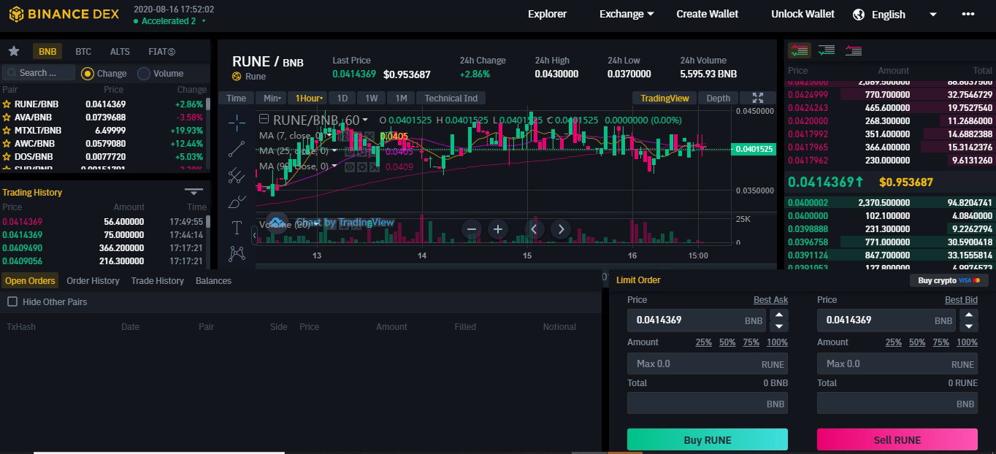Screen dimensions: 996x454
Task: Select the XABCD pattern tool
Action: point(237,253)
